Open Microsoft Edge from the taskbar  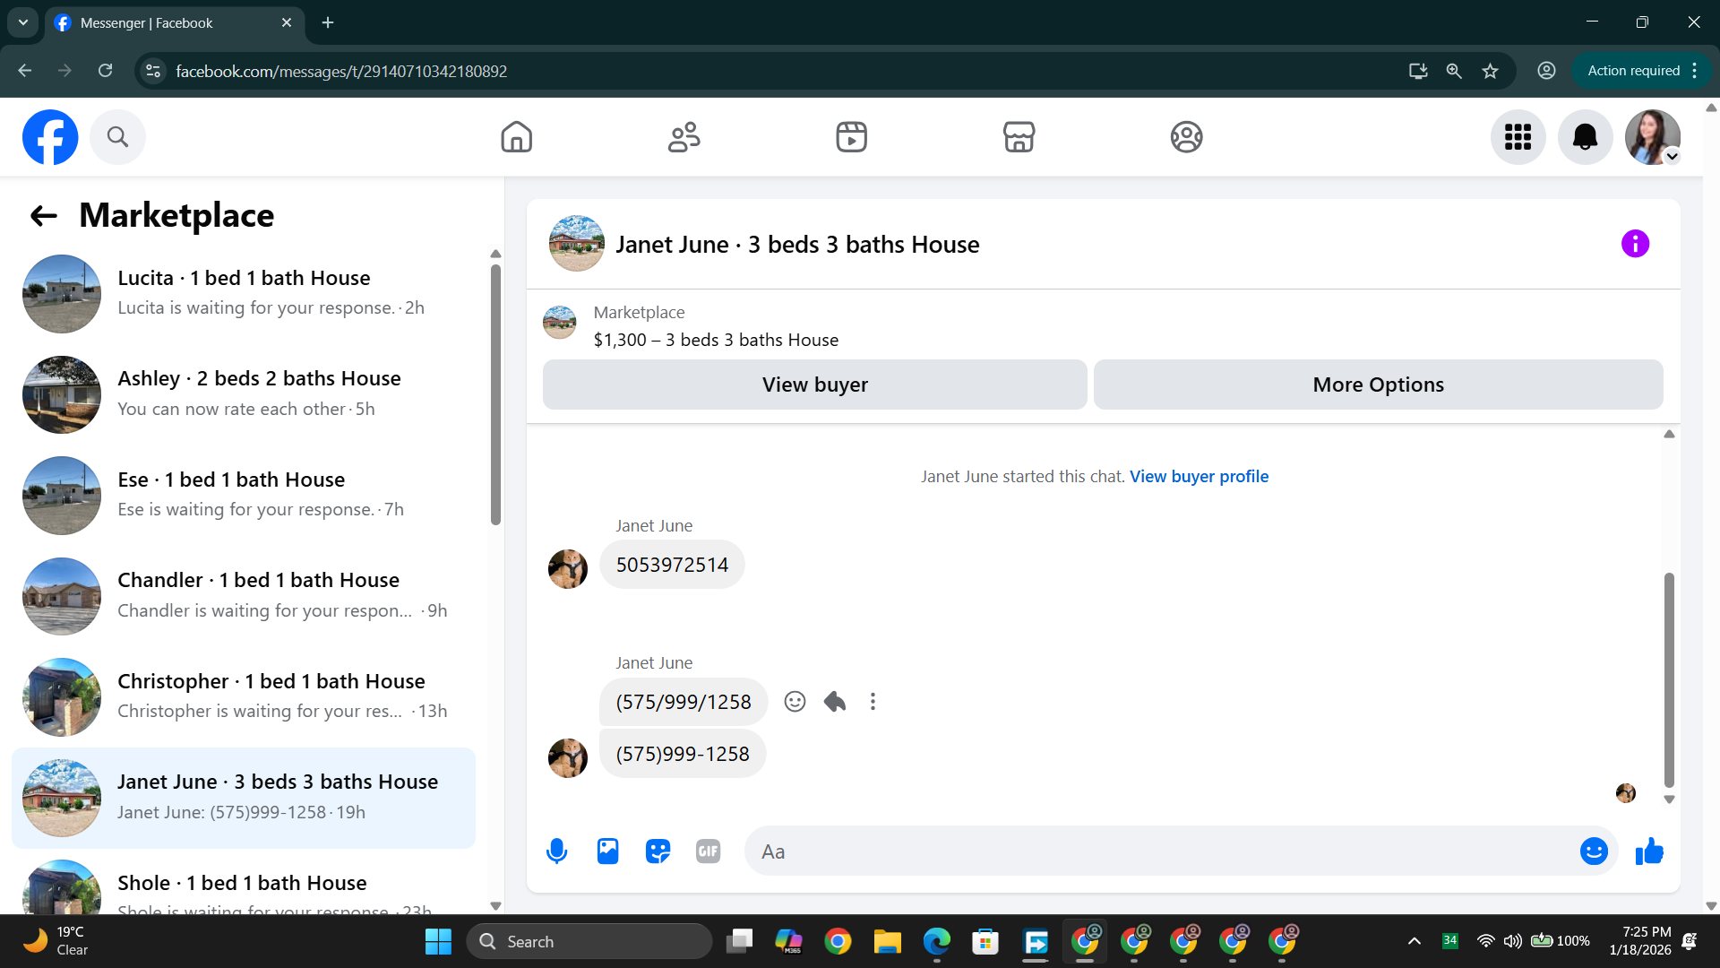(936, 942)
